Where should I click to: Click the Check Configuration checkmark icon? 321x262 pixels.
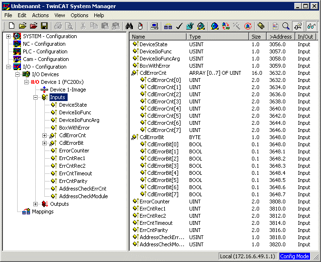coord(179,26)
